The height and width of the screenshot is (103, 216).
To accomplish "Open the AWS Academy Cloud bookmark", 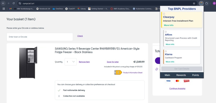I will tap(120, 9).
